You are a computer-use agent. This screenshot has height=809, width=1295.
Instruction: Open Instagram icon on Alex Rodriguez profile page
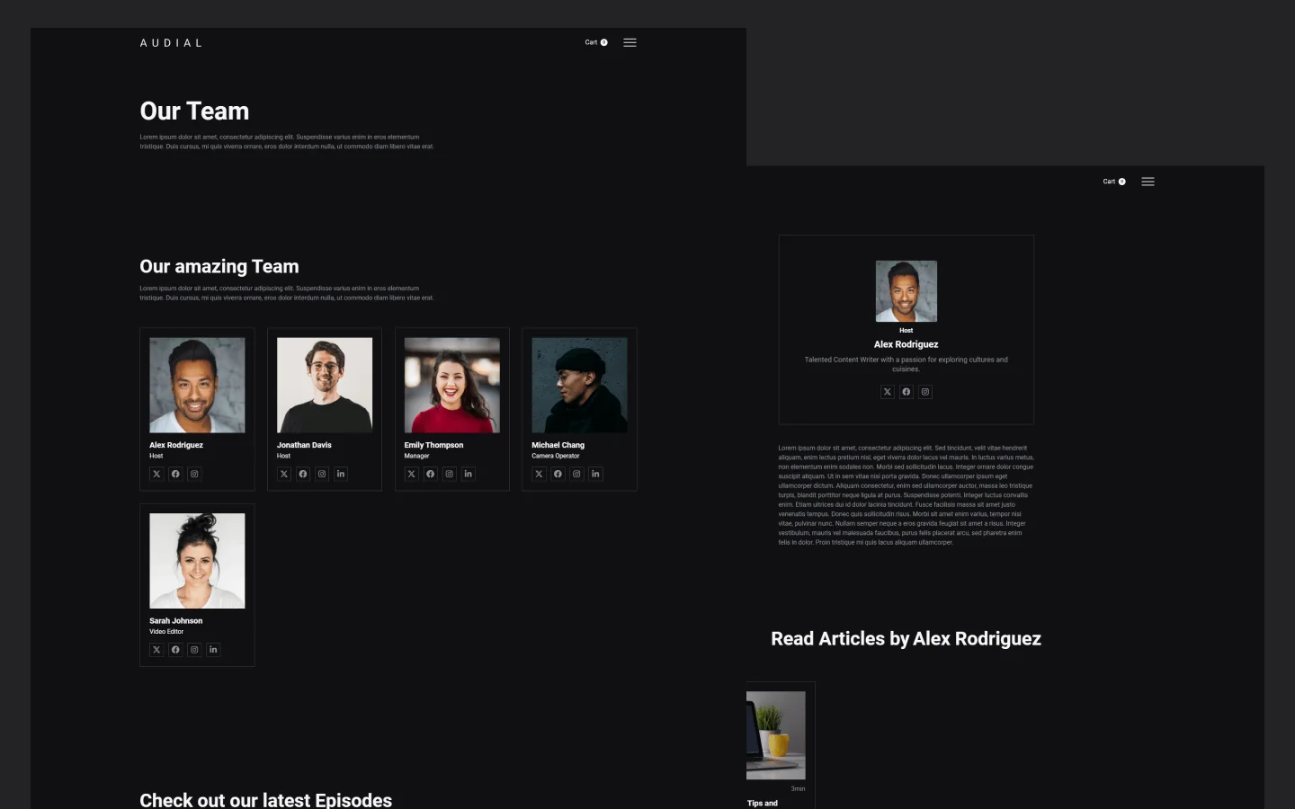(925, 392)
